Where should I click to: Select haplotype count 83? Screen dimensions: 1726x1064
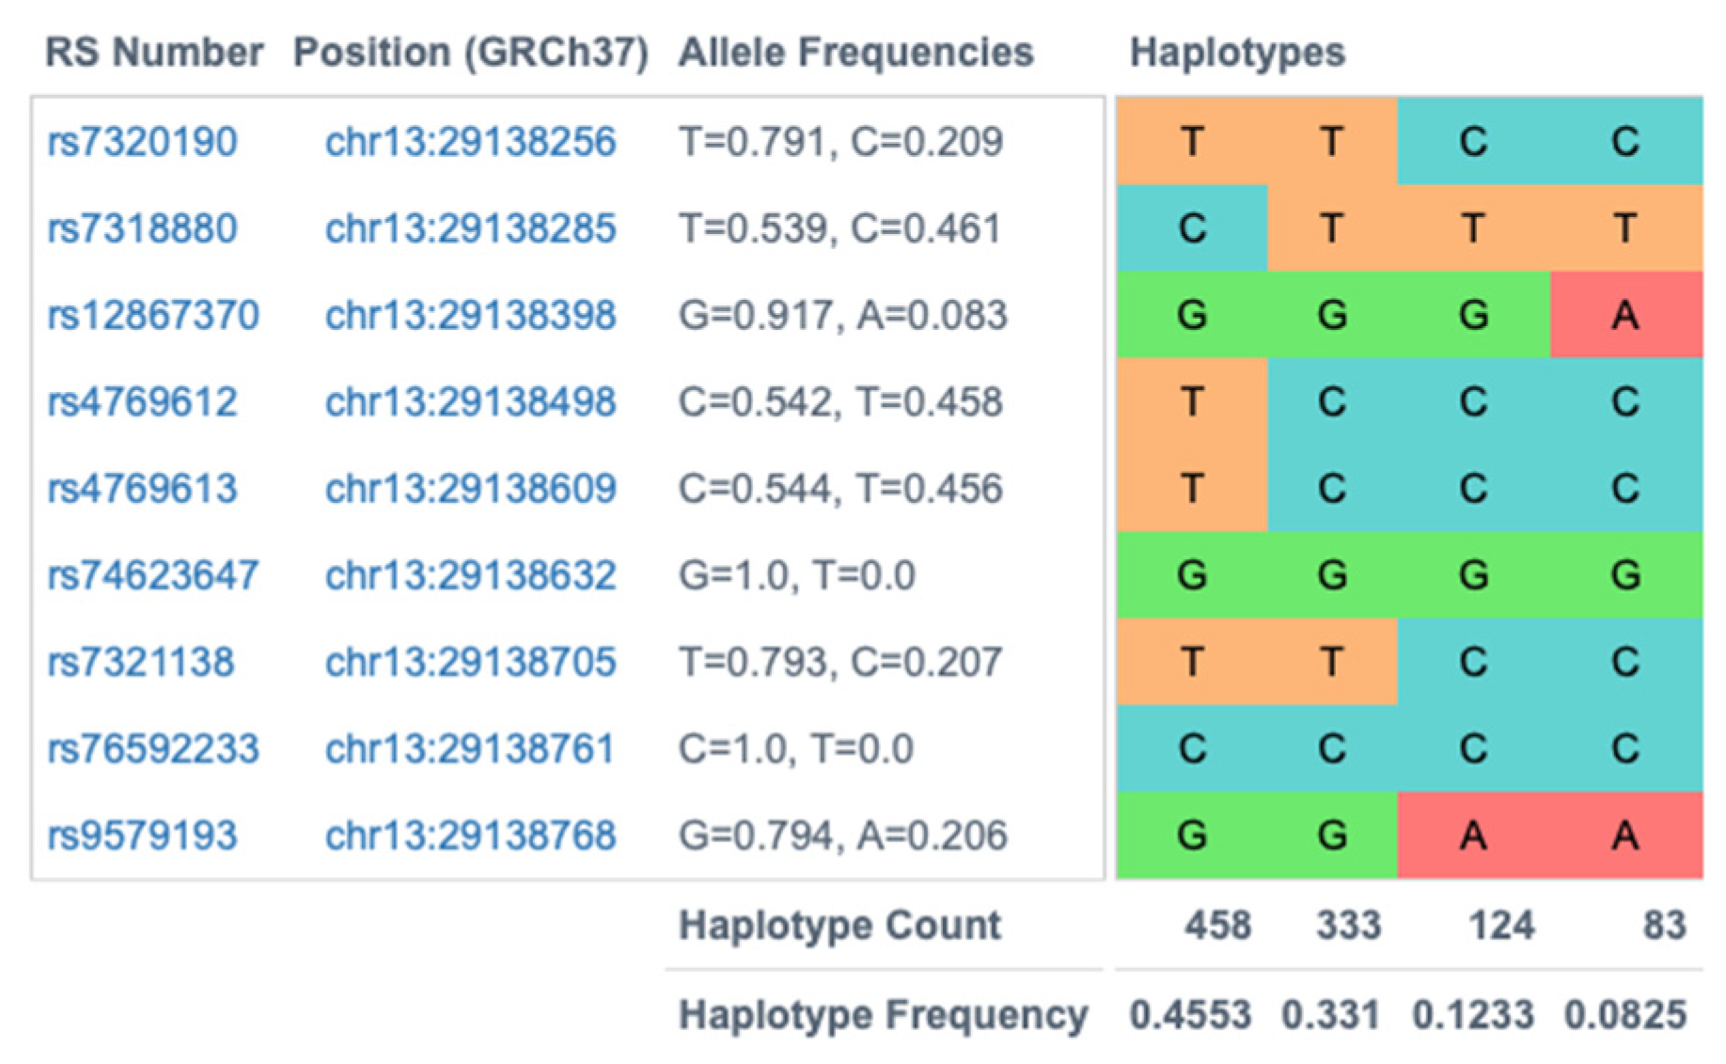tap(1664, 926)
